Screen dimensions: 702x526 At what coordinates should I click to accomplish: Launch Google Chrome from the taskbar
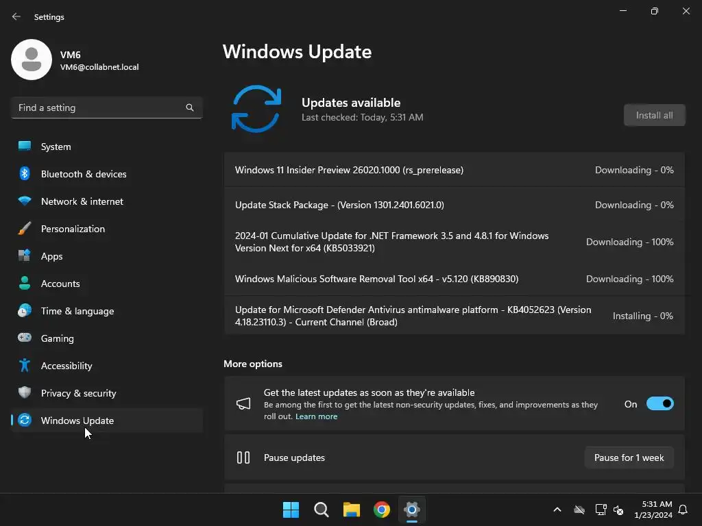click(x=382, y=510)
